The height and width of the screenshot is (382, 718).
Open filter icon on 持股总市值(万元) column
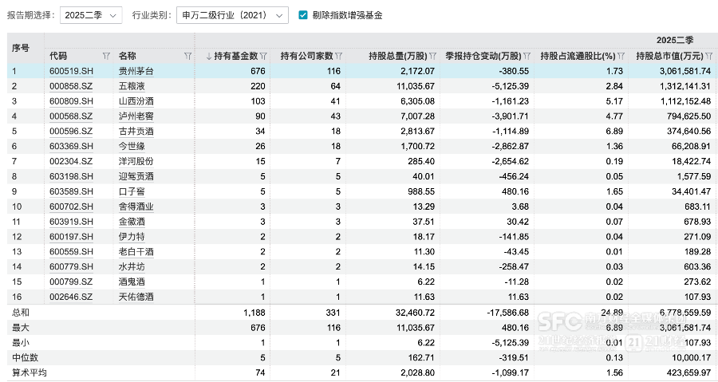click(x=708, y=56)
